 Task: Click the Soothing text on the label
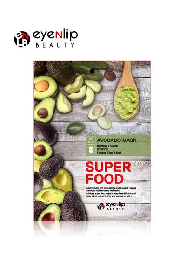pos(102,149)
